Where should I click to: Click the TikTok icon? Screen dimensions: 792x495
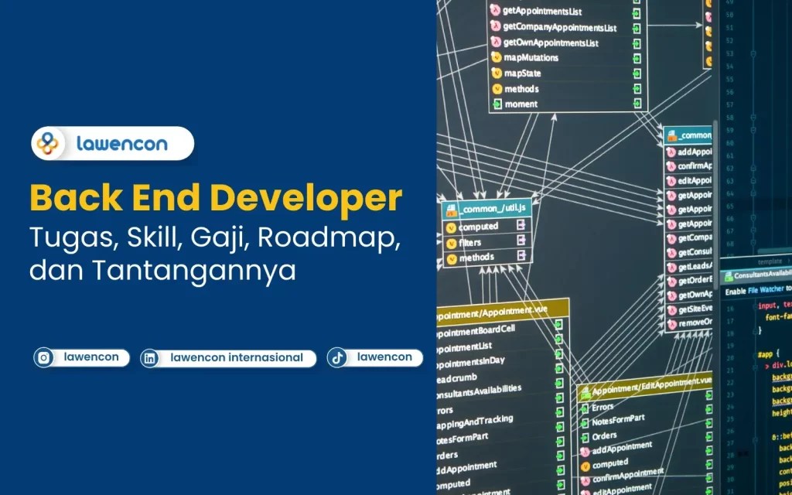(x=337, y=357)
